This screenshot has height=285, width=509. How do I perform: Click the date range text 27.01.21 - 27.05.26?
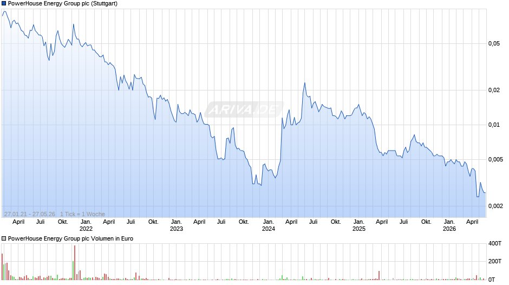click(30, 214)
